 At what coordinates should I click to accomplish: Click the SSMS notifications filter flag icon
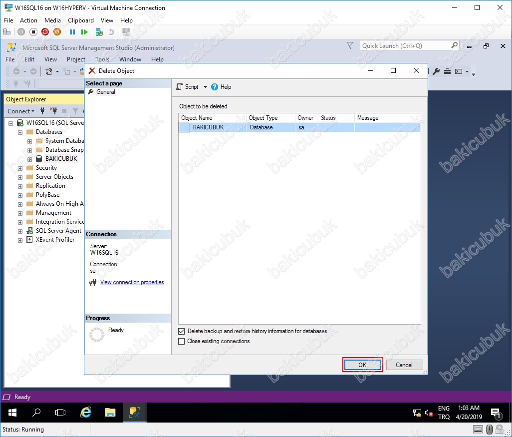coord(350,45)
